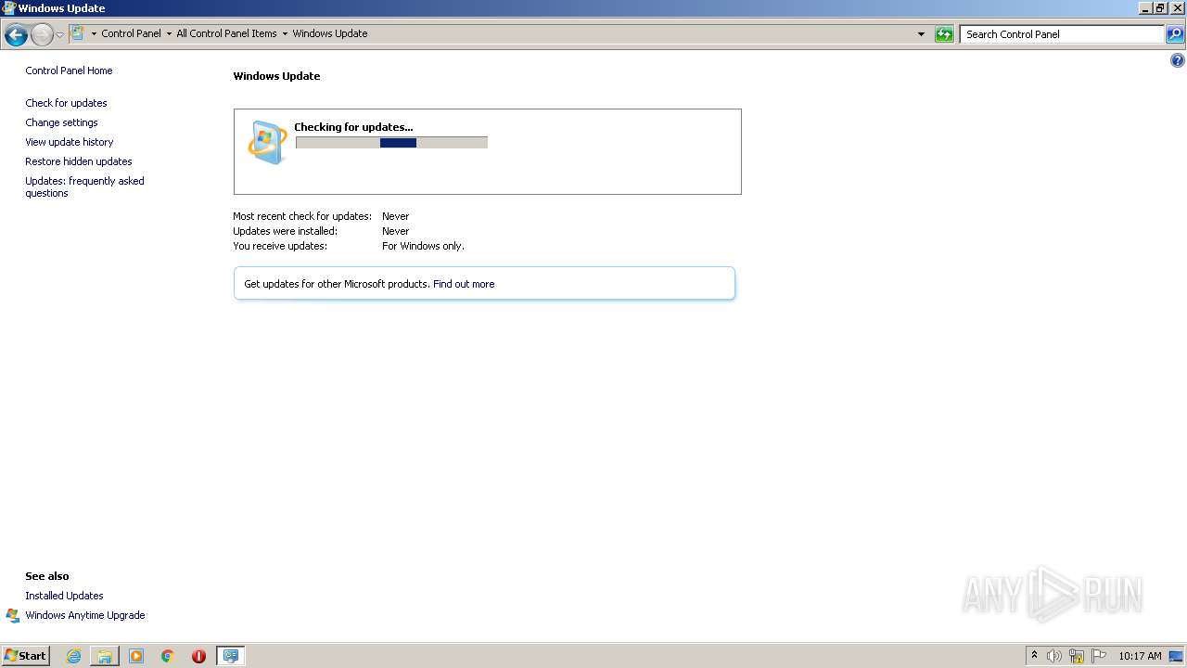Launch Internet Explorer from taskbar

click(73, 656)
